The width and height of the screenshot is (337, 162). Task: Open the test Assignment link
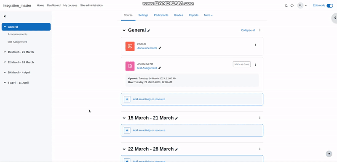147,68
